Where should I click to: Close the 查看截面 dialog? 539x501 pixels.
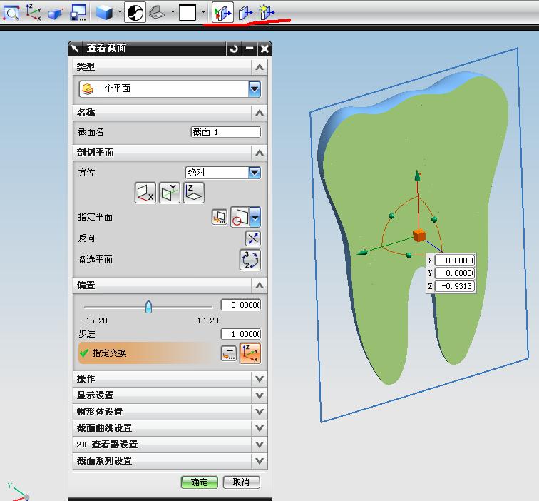coord(265,49)
